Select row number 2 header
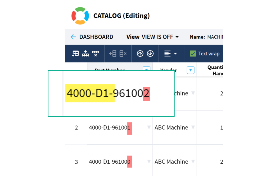The height and width of the screenshot is (180, 271). pos(76,127)
